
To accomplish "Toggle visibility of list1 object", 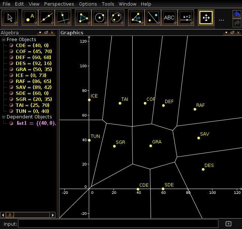I will (11, 123).
